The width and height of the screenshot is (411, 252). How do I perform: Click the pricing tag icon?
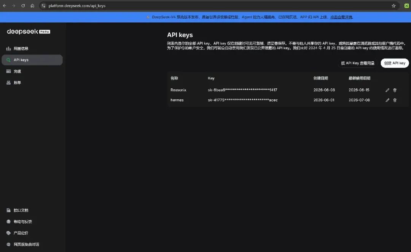click(x=8, y=233)
